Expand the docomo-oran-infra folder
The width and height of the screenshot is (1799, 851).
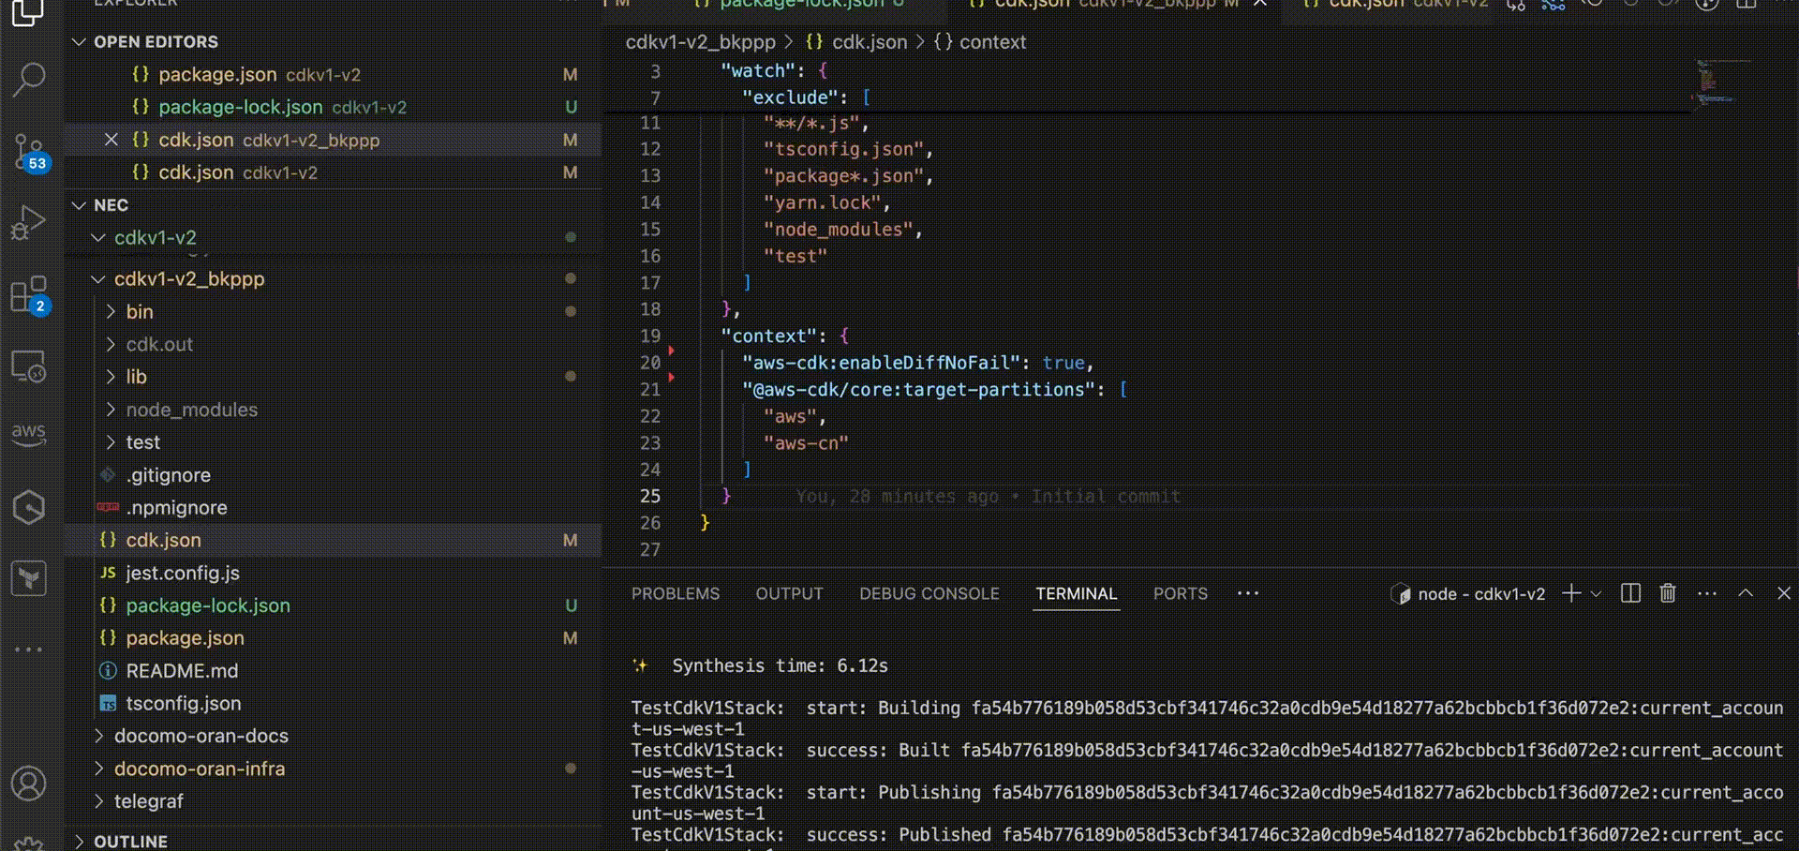(x=199, y=769)
